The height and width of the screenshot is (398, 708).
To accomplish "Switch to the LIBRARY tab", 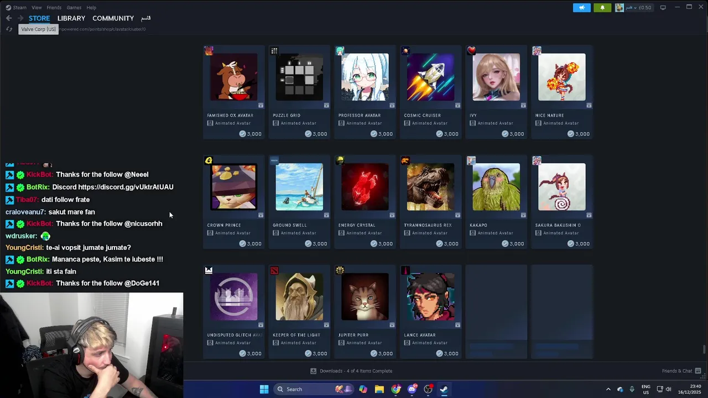I will pyautogui.click(x=71, y=18).
